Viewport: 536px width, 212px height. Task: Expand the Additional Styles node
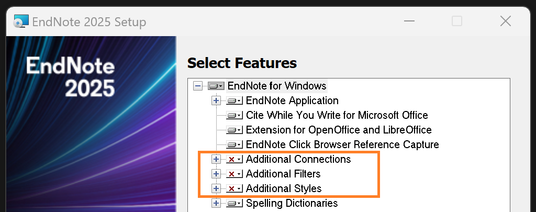216,188
